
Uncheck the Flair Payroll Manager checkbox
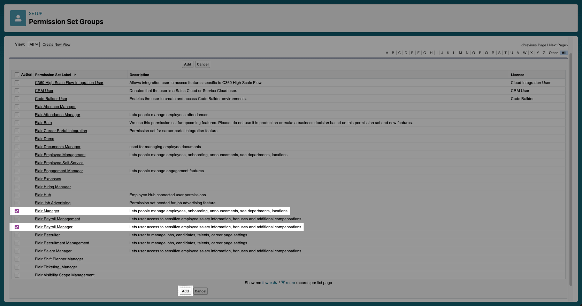coord(17,227)
